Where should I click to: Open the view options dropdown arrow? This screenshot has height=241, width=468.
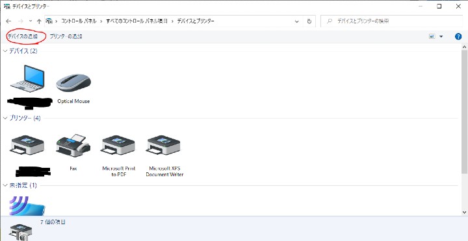coord(441,36)
